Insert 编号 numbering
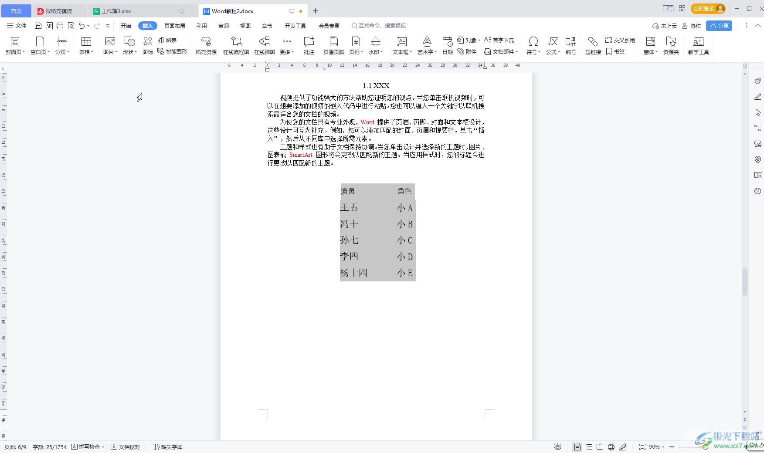The height and width of the screenshot is (453, 764). click(x=571, y=46)
